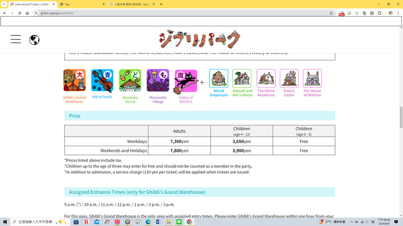The image size is (403, 226).
Task: Open a new browser tab
Action: click(161, 4)
